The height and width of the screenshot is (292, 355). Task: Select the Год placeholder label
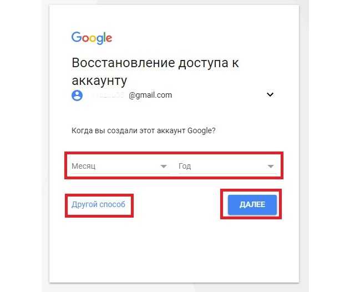coord(185,166)
